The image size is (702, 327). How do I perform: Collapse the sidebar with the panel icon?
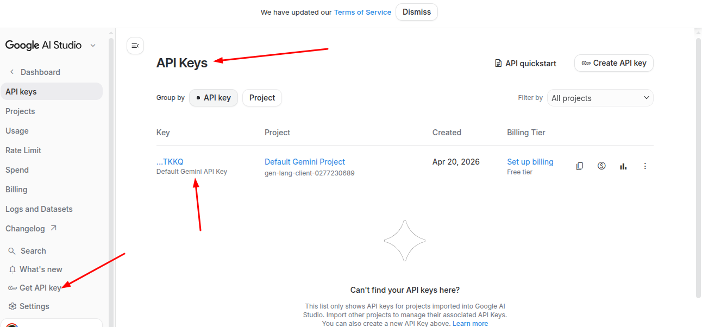click(x=135, y=46)
